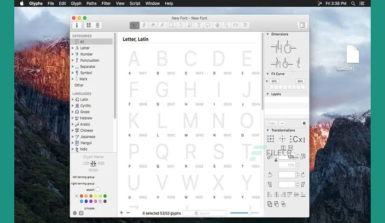Click the rotate clockwise icon
Viewport: 385px width, 223px height.
point(303,175)
